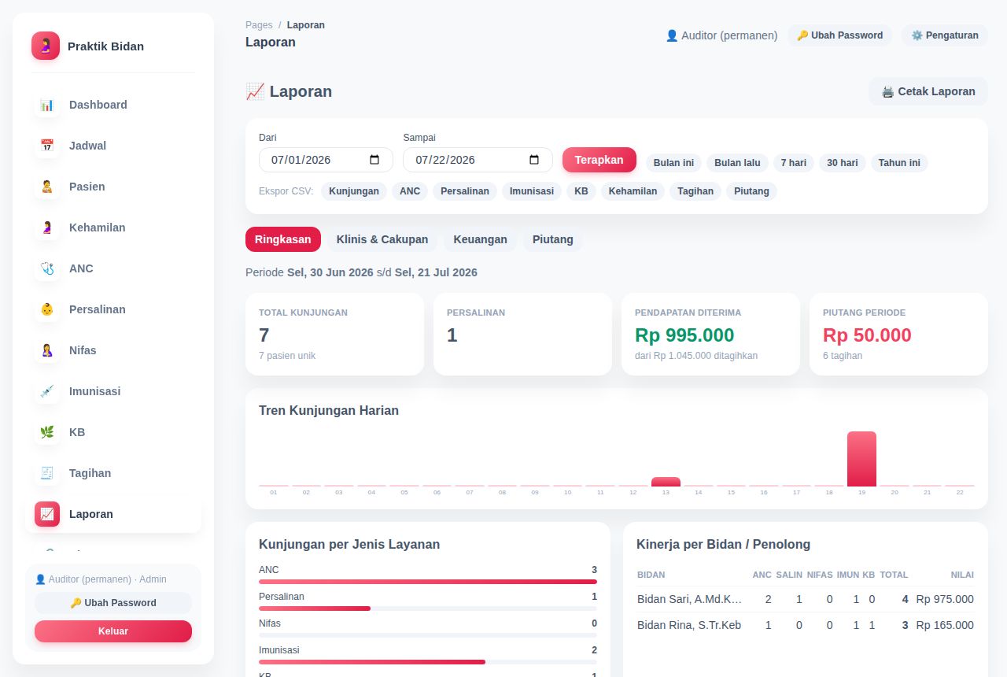This screenshot has height=677, width=1007.
Task: Click the day 13 bar in trend chart
Action: coord(666,482)
